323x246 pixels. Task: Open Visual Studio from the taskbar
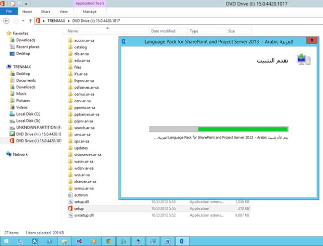79,241
